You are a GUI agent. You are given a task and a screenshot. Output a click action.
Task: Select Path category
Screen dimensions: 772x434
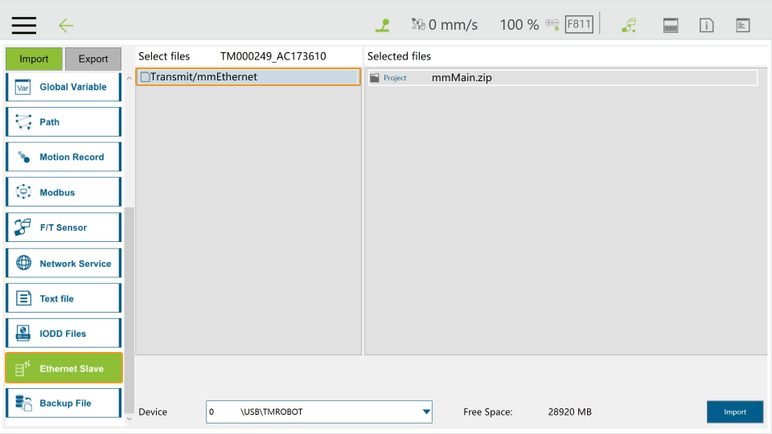pos(64,122)
